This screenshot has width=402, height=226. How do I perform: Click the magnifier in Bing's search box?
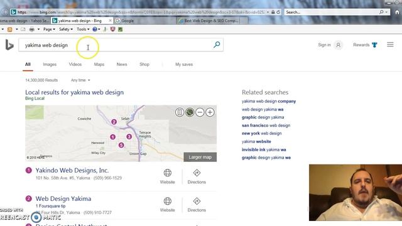217,45
